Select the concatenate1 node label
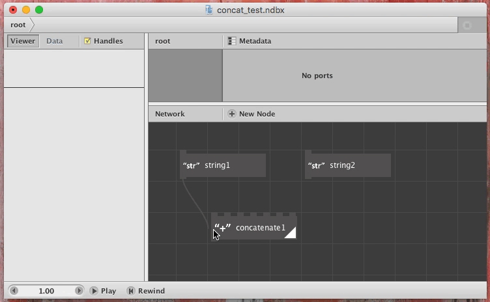 (x=261, y=228)
